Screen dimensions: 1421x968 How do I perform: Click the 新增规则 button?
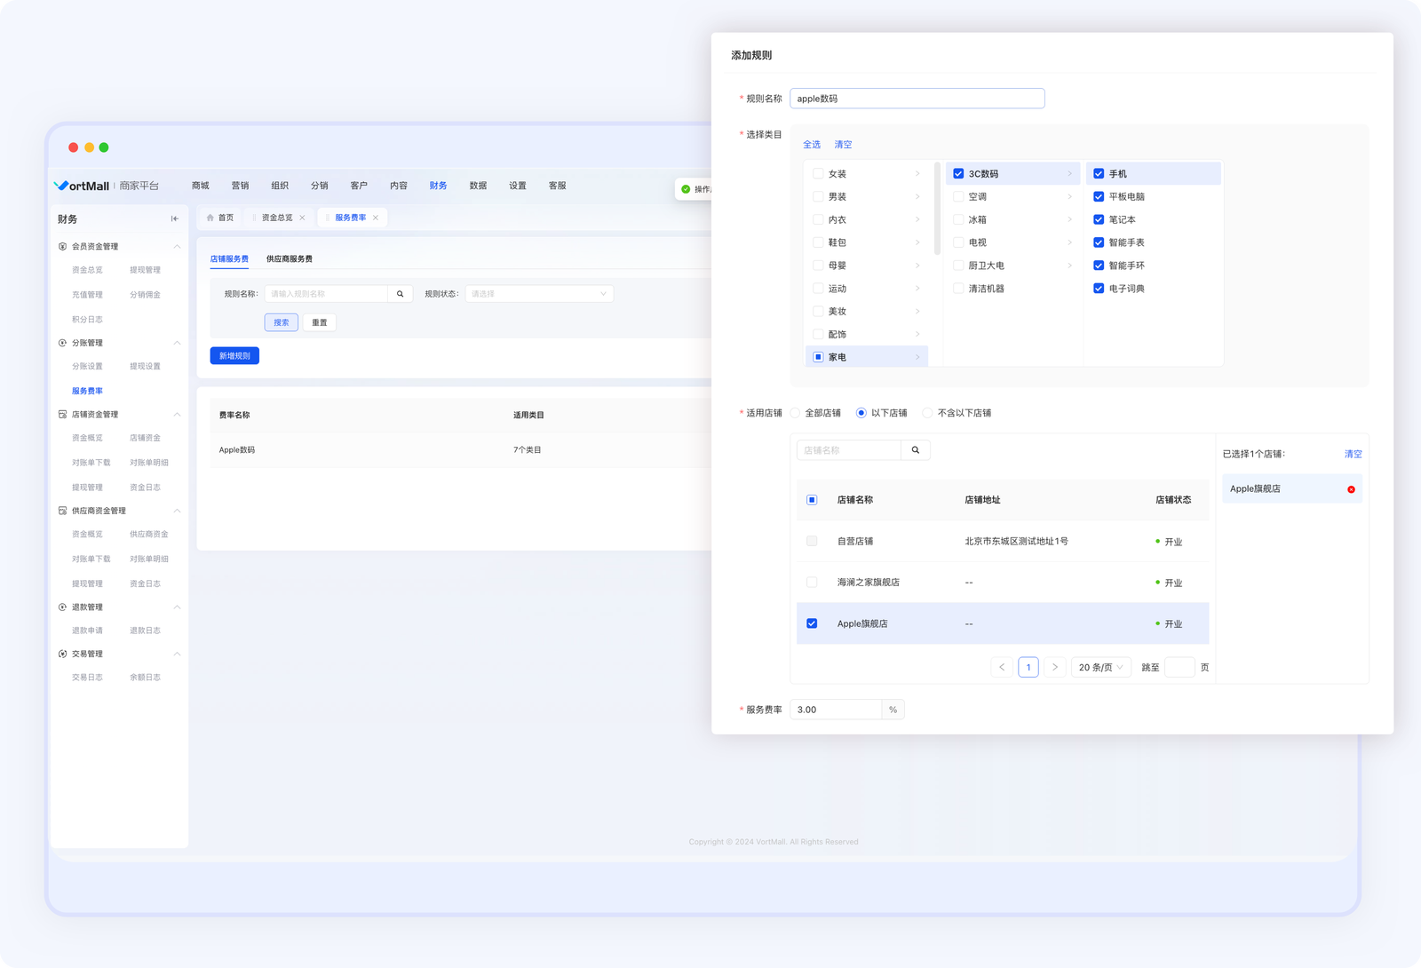[234, 356]
